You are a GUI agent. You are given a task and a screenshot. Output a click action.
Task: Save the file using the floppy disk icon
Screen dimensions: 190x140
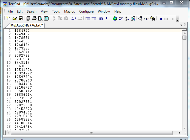point(21,19)
